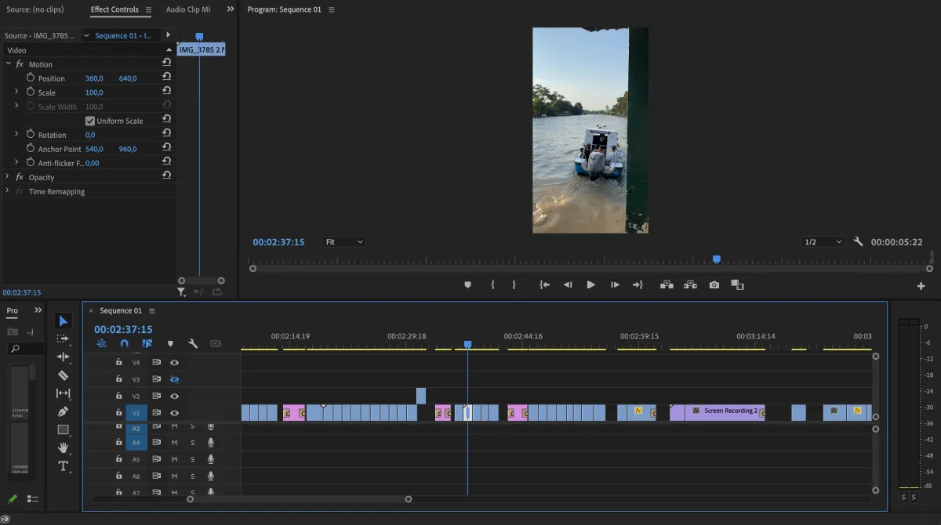Hide track V2 output eye
Image resolution: width=941 pixels, height=525 pixels.
coord(174,396)
